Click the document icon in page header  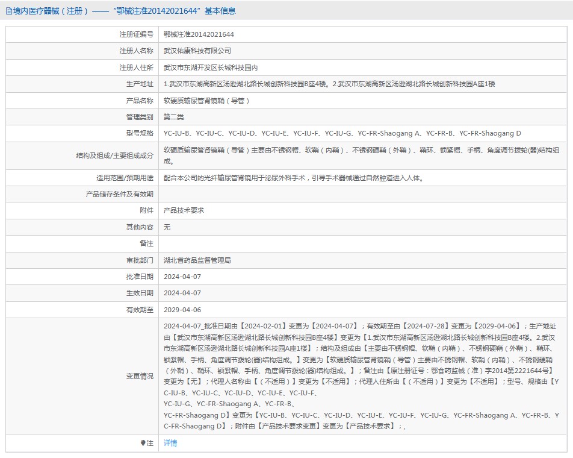[x=8, y=11]
